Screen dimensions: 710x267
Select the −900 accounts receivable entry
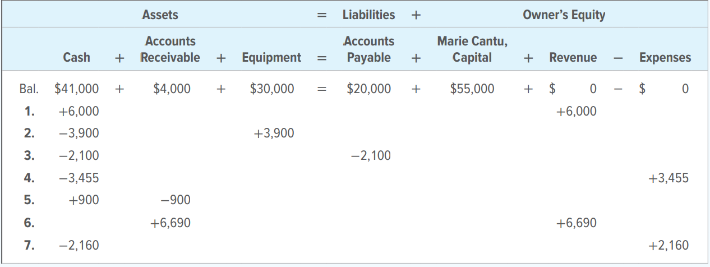[175, 201]
